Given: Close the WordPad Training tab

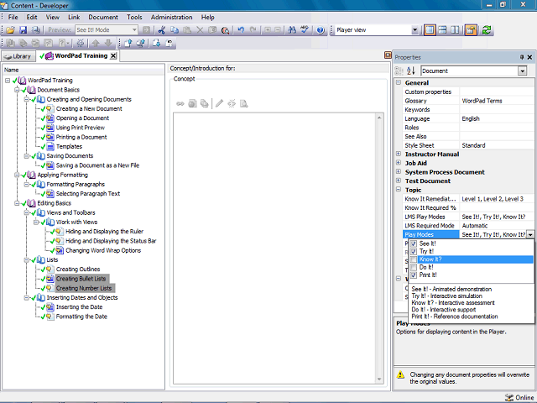Looking at the screenshot, I should coord(113,56).
